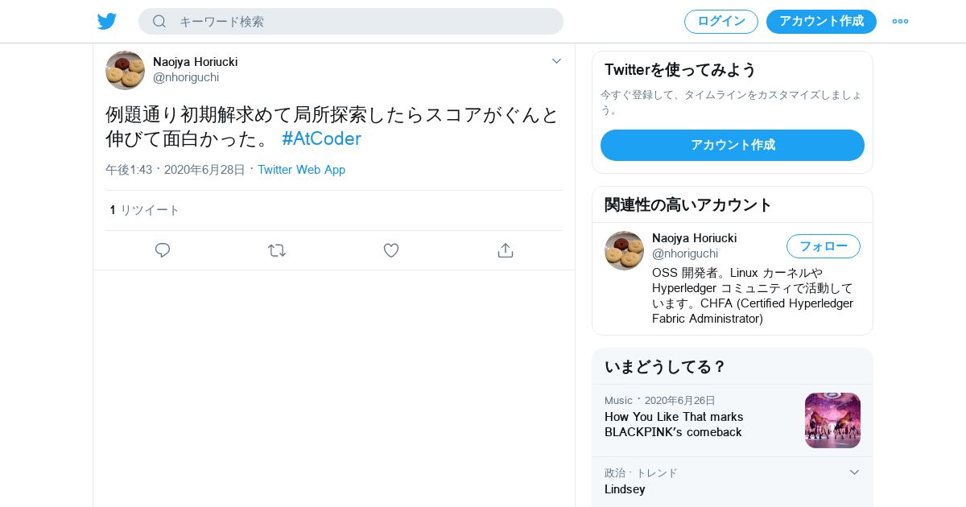Click the Twitter bird logo
Screen dimensions: 966x507
click(x=107, y=22)
